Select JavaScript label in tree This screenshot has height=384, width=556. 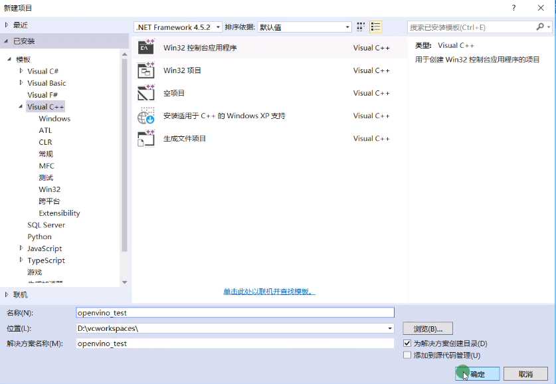point(45,248)
